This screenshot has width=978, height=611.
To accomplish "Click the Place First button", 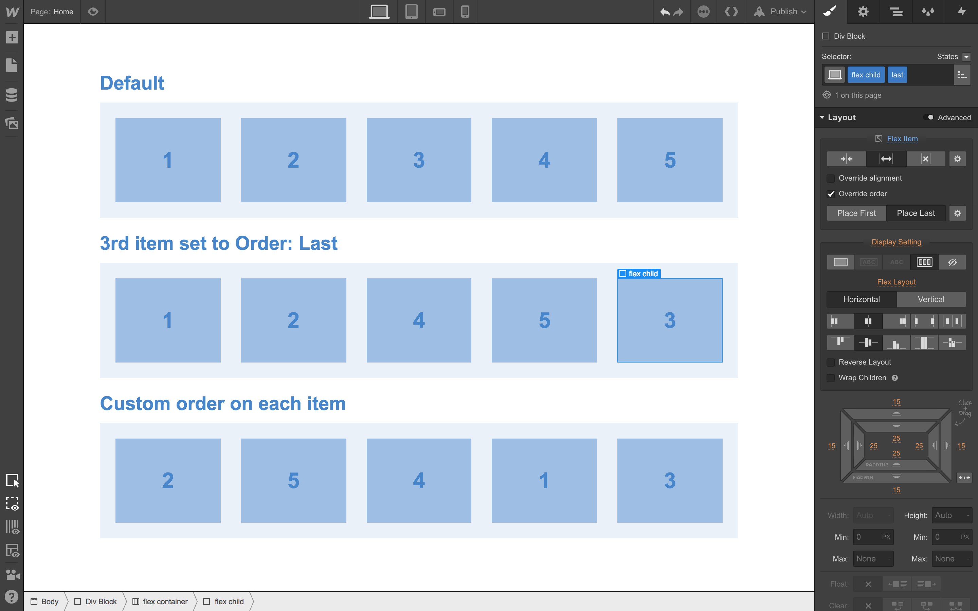I will click(856, 214).
